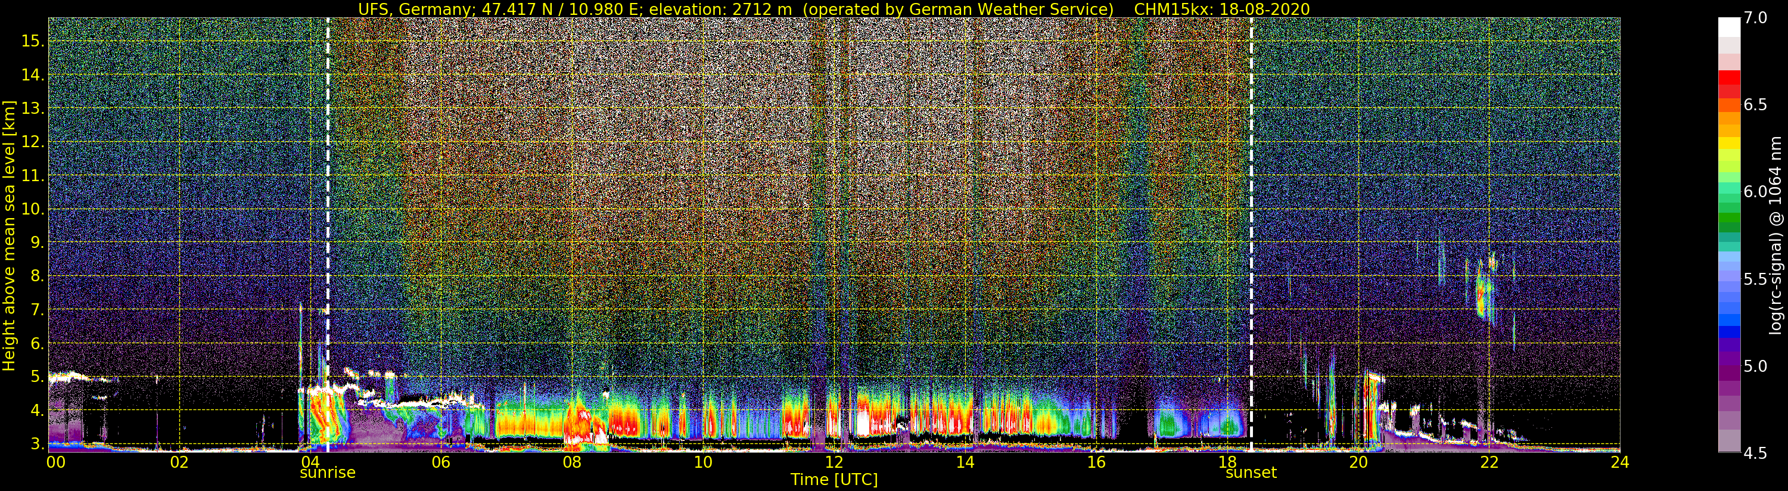Viewport: 1788px width, 491px height.
Task: Click the y-axis tick label '5.'
Action: [37, 377]
